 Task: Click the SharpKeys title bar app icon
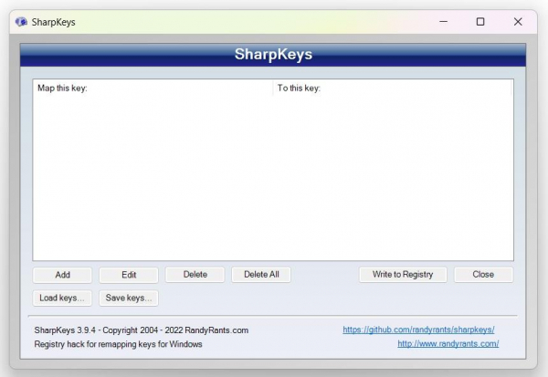pos(21,22)
